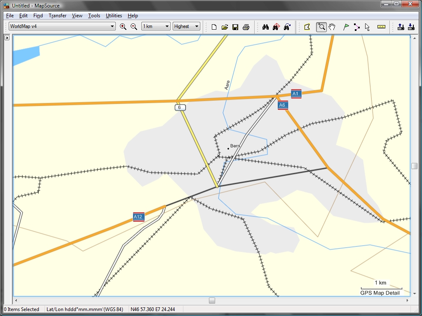Open a file using the folder icon
Screen dimensions: 422x316
225,27
